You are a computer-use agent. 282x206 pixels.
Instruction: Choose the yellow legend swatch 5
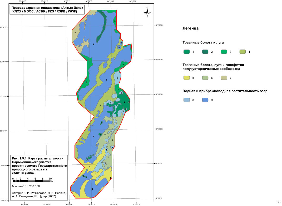pos(186,78)
